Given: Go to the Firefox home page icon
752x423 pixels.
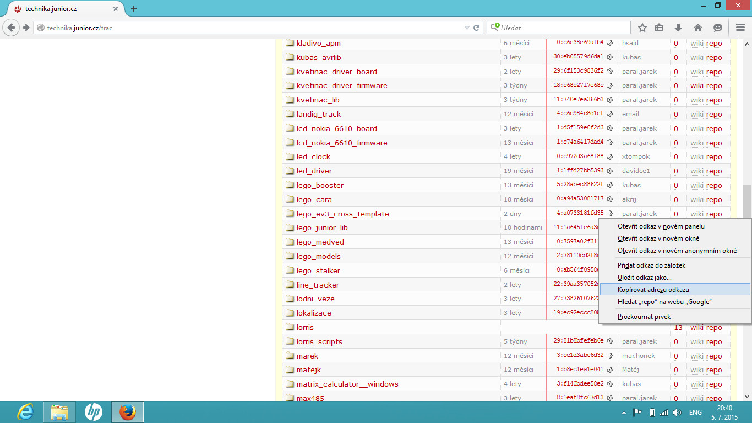Looking at the screenshot, I should click(697, 28).
